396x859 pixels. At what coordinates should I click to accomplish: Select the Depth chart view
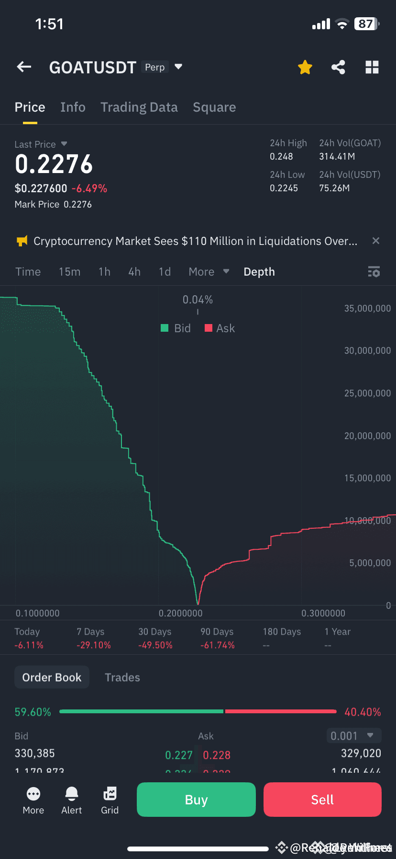(x=259, y=272)
